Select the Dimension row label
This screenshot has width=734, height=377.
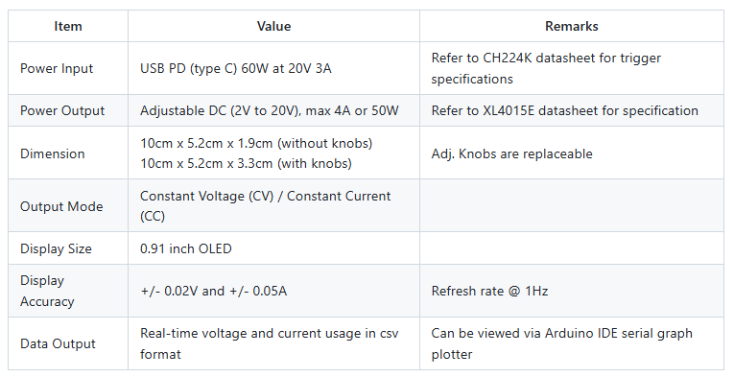point(53,153)
